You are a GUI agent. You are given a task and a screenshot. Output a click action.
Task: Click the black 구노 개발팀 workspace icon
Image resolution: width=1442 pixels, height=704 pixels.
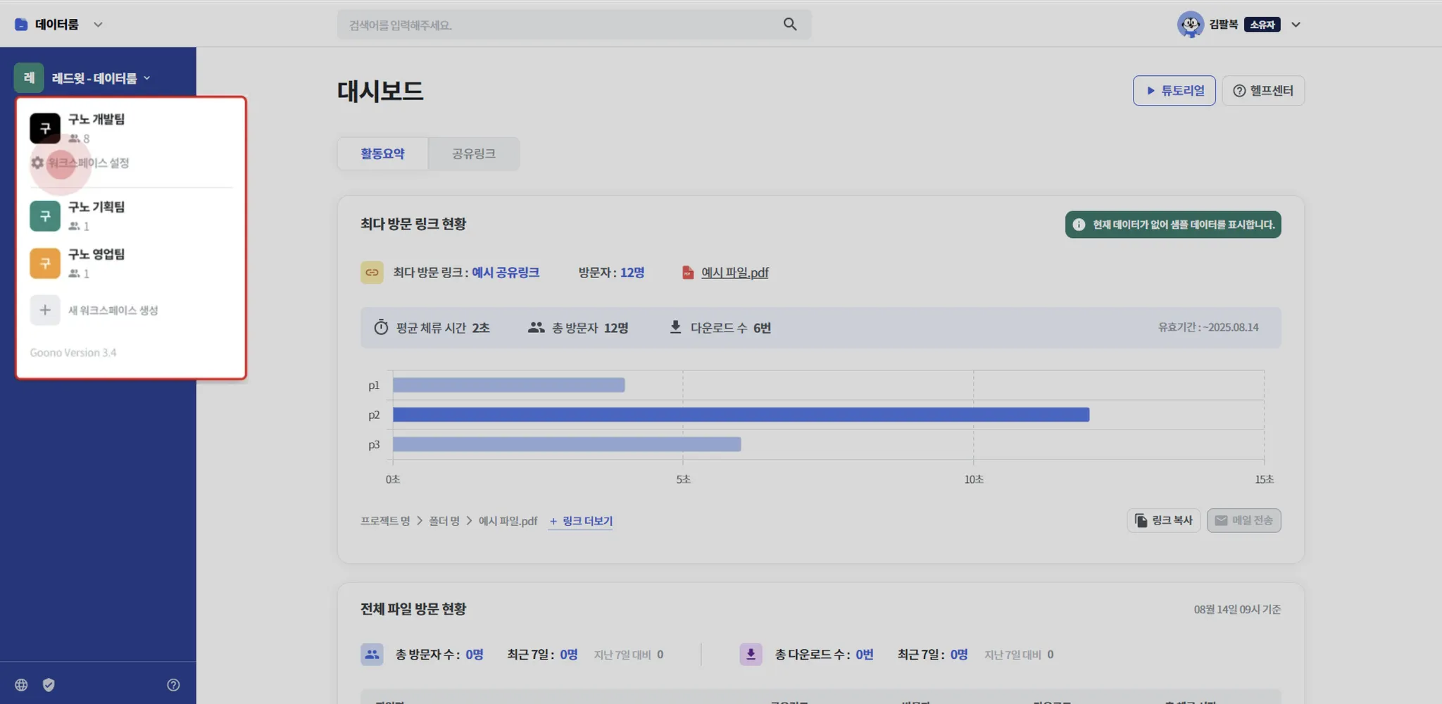[x=45, y=128]
